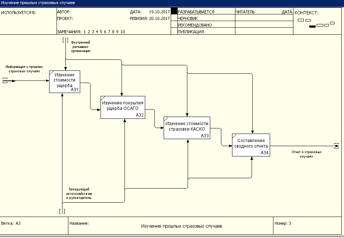Click the tunnel bracket at the bottom mechanism arrow
Viewport: 344px width, 238px height.
[x=62, y=211]
